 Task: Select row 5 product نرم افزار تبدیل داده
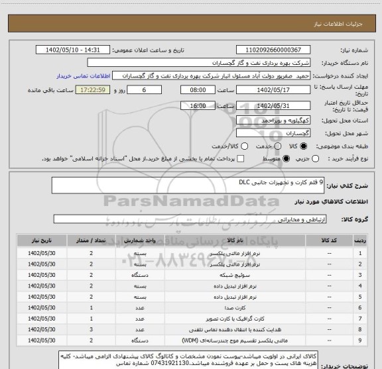point(235,297)
